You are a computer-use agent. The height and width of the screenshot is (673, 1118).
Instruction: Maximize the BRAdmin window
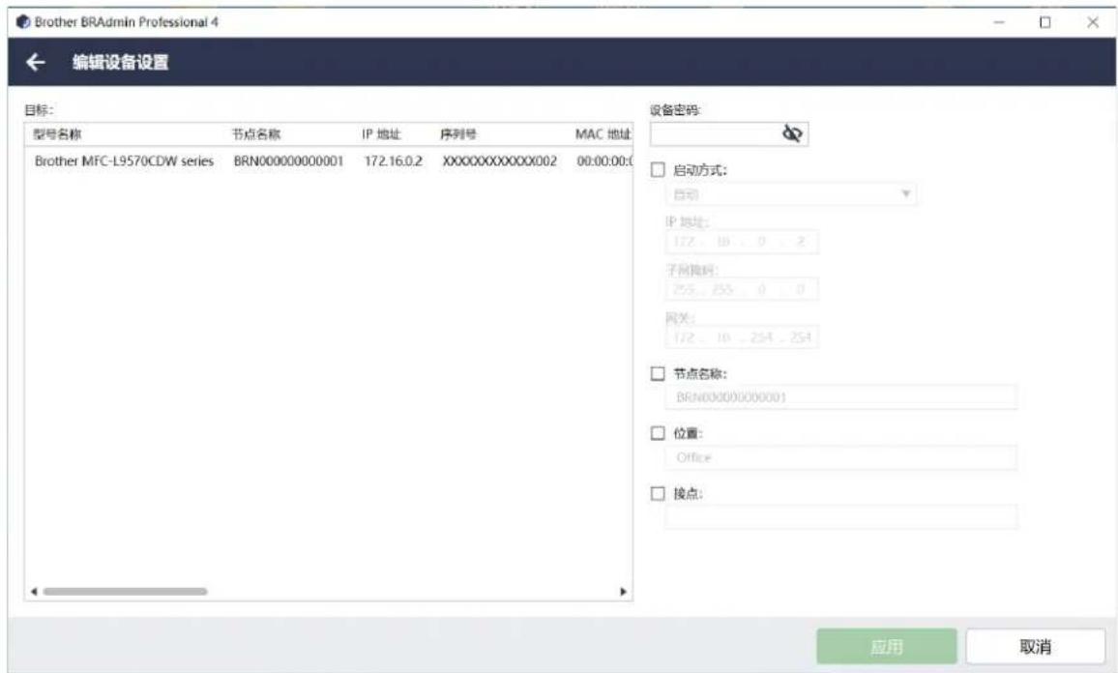(1044, 22)
